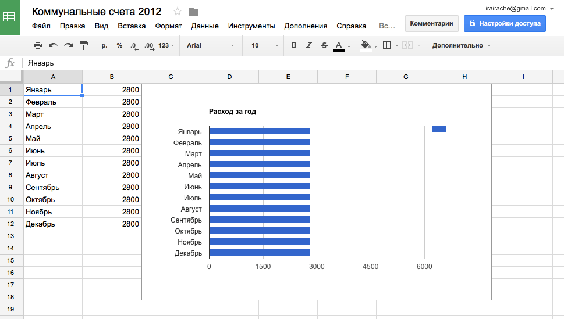Format cell as percent

tap(119, 45)
